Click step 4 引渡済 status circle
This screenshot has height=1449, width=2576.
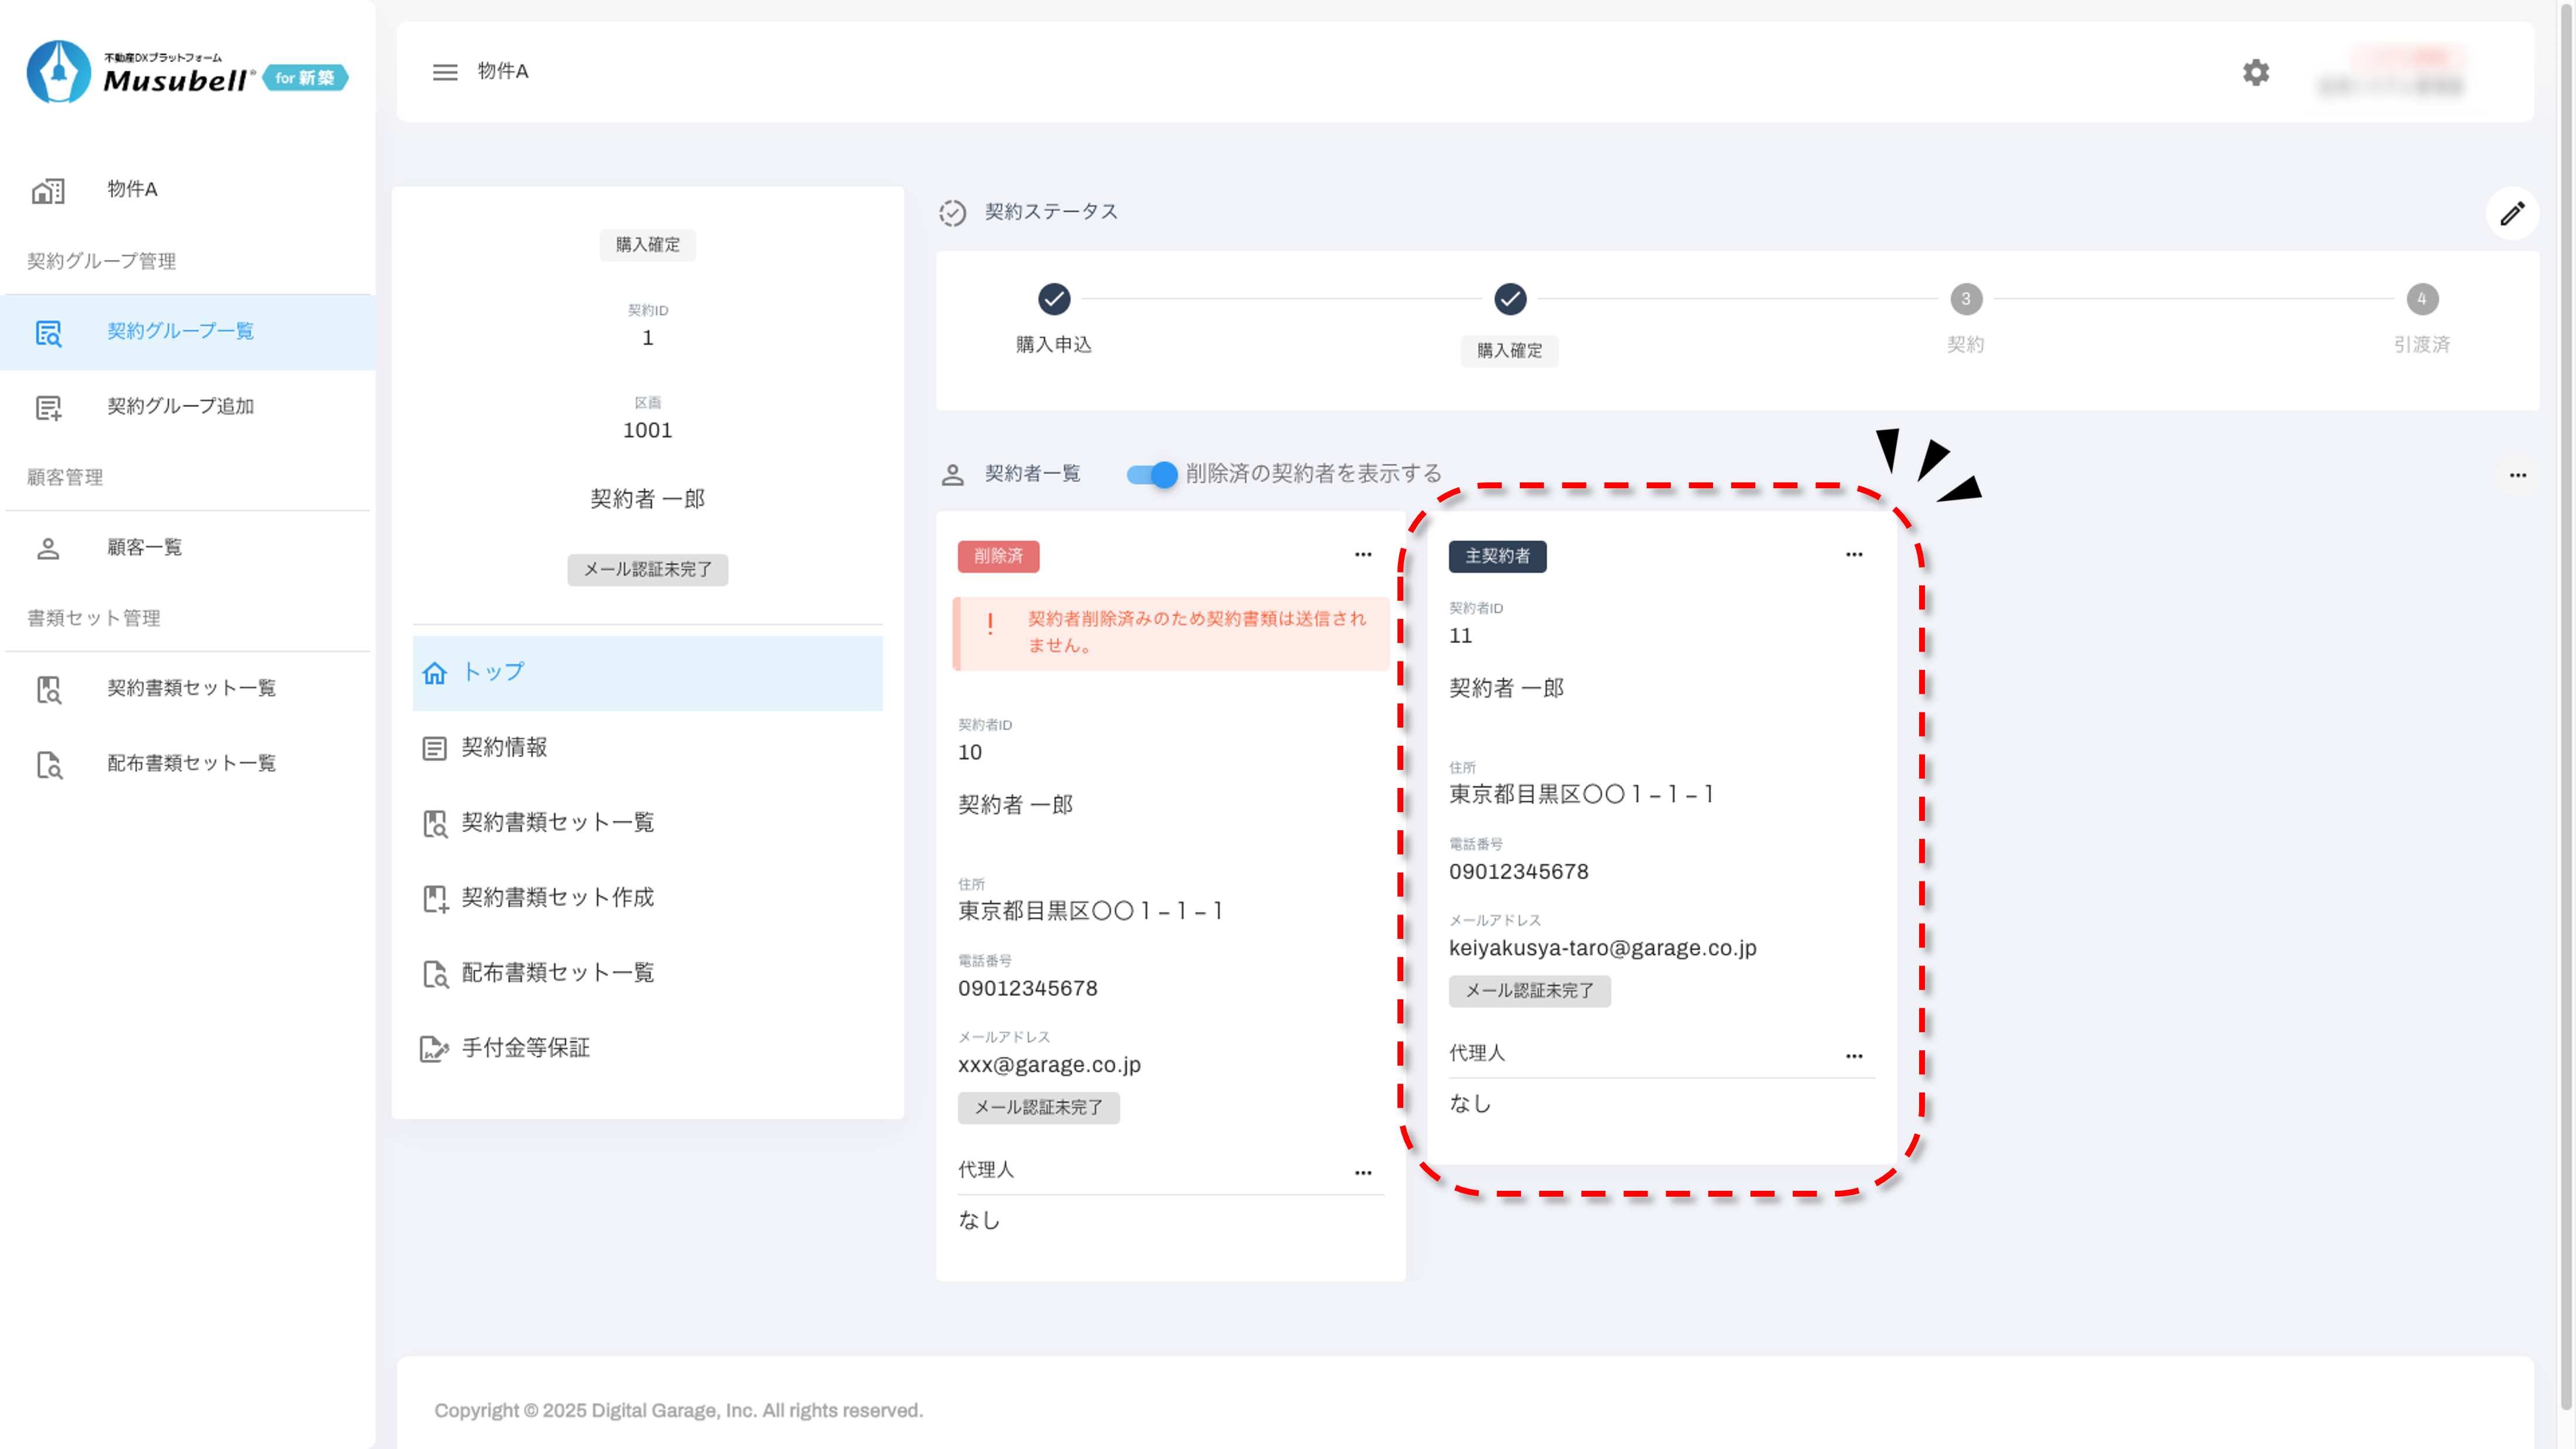2421,299
